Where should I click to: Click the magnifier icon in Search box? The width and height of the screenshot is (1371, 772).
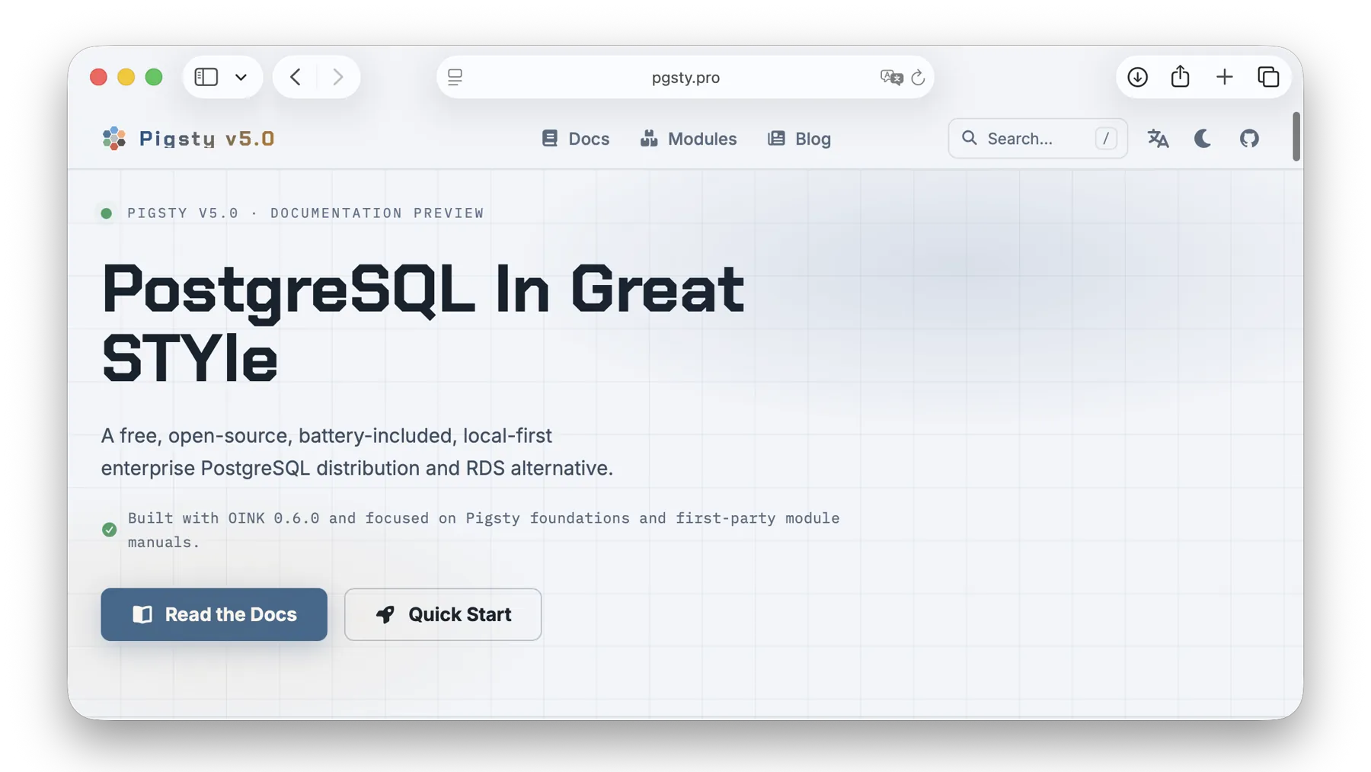point(969,138)
